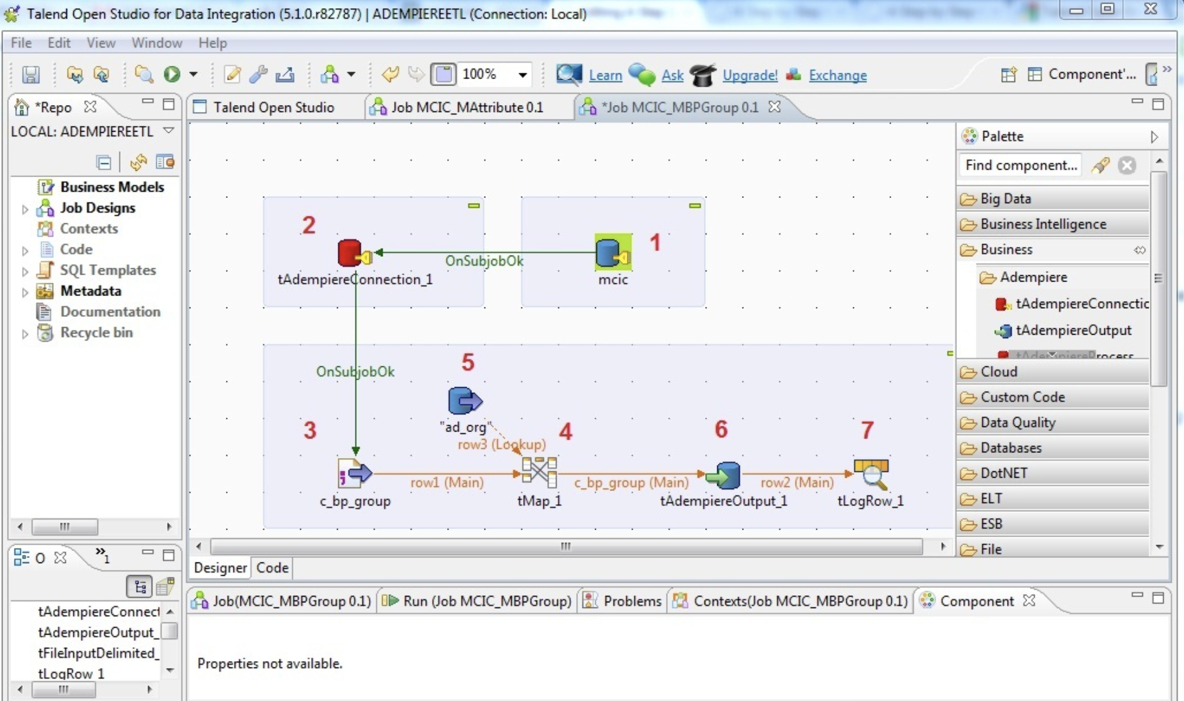
Task: Click the tAdempiereConnection_1 component icon
Action: point(352,253)
